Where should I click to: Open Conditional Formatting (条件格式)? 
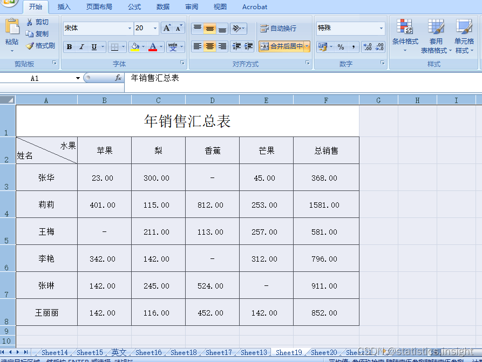405,36
